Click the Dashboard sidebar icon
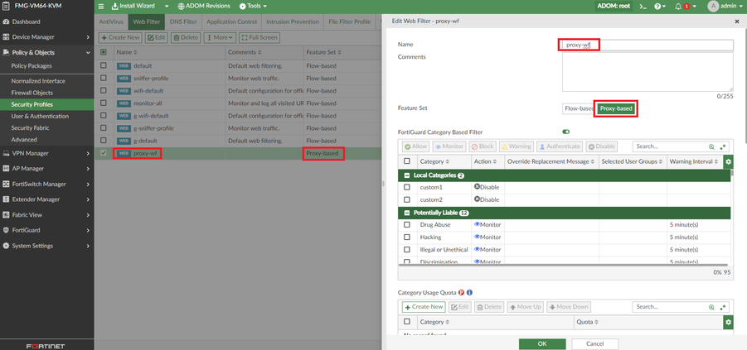747x350 pixels. tap(6, 22)
